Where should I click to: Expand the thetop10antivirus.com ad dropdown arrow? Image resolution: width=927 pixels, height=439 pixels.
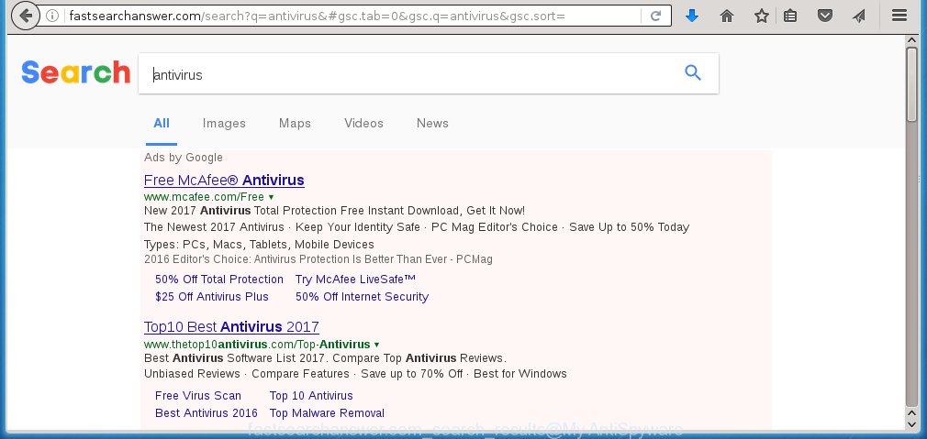coord(376,345)
